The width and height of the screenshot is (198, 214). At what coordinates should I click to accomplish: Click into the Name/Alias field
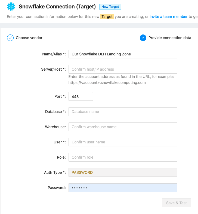pos(123,54)
